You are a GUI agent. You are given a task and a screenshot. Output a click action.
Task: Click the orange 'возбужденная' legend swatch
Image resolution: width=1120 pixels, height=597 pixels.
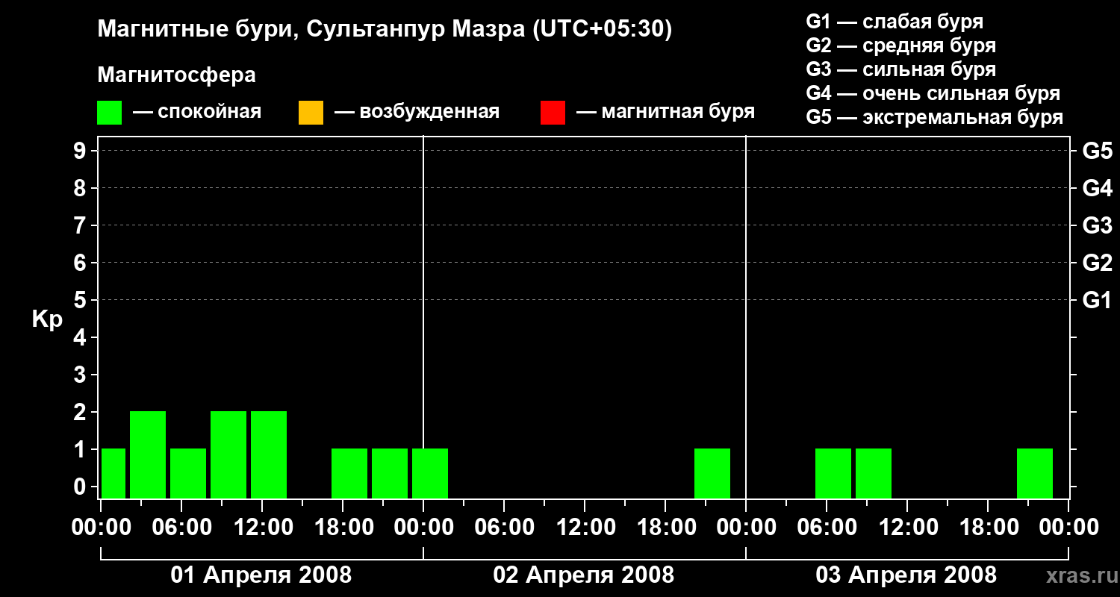coord(311,113)
